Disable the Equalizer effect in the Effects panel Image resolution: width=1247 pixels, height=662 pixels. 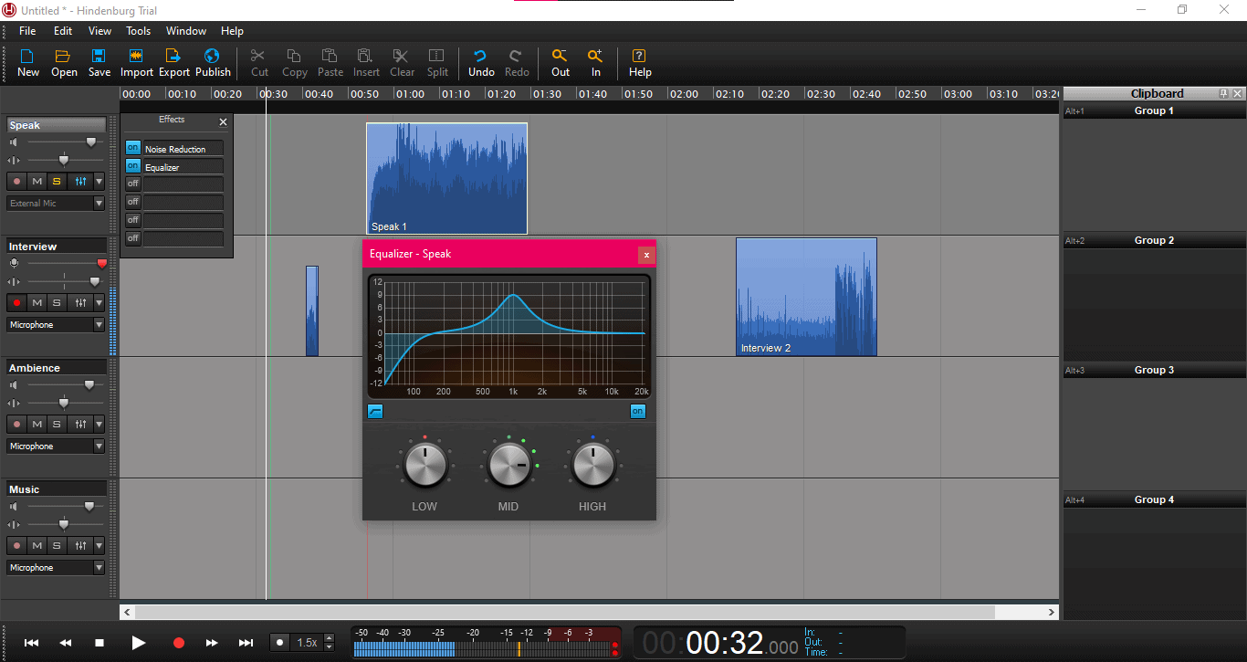tap(132, 165)
